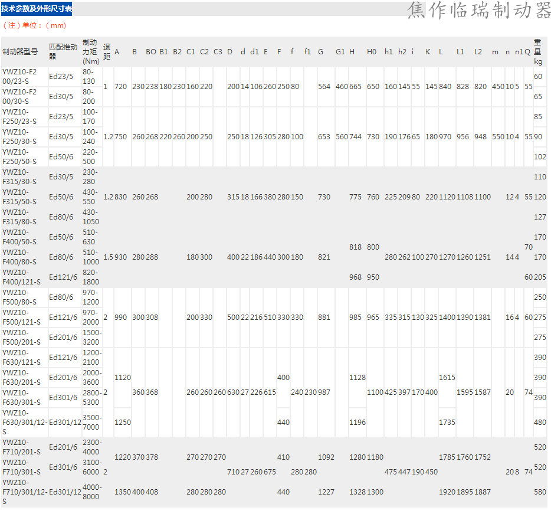Click the 重量 kg column header

538,52
